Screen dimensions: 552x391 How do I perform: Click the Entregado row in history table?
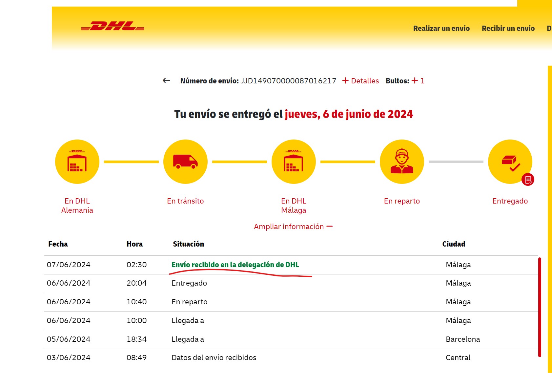[x=189, y=283]
